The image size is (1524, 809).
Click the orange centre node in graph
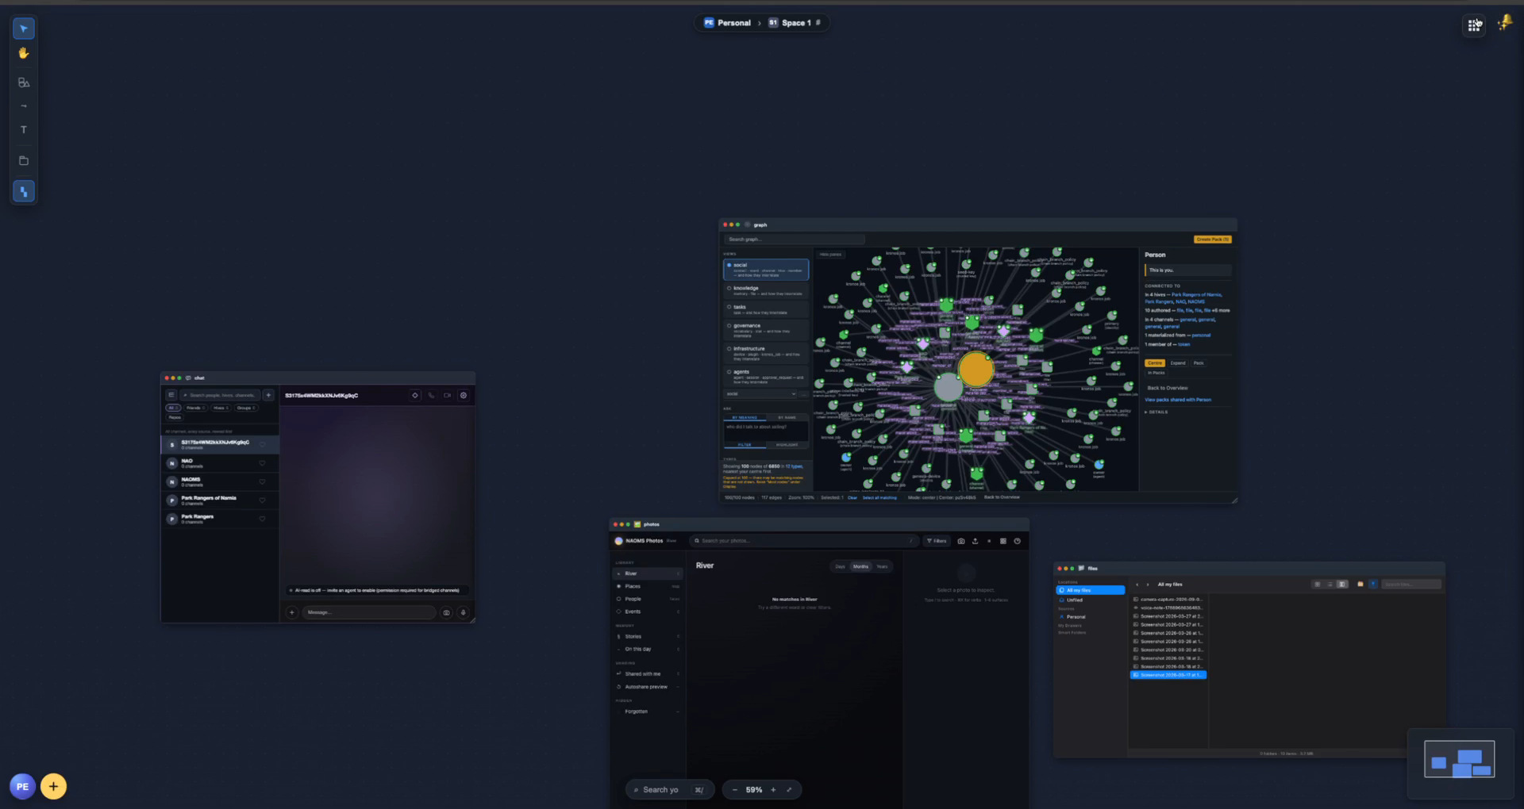coord(976,370)
